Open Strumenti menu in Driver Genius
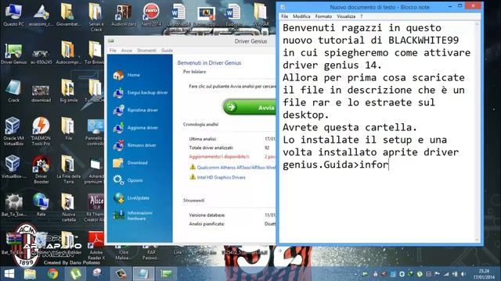Image resolution: width=501 pixels, height=281 pixels. (x=146, y=50)
